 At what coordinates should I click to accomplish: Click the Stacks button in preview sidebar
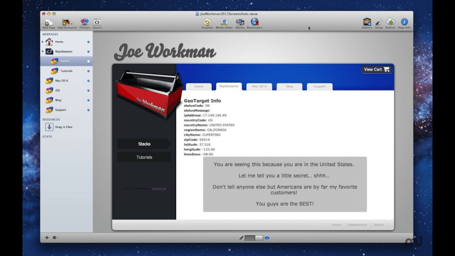pyautogui.click(x=144, y=144)
